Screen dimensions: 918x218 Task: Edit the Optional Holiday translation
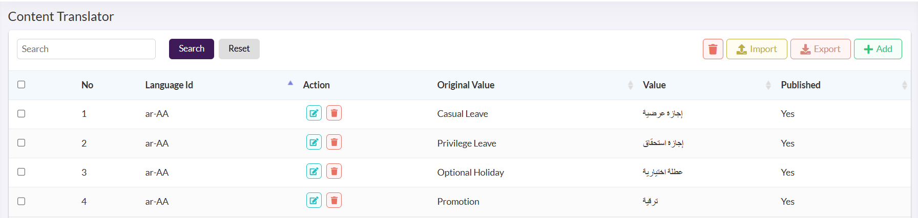coord(314,171)
